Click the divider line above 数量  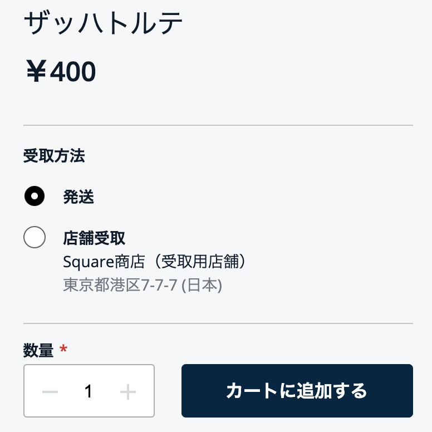click(218, 323)
